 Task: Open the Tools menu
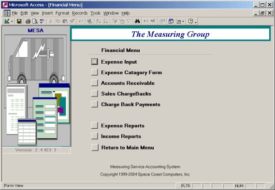95,13
